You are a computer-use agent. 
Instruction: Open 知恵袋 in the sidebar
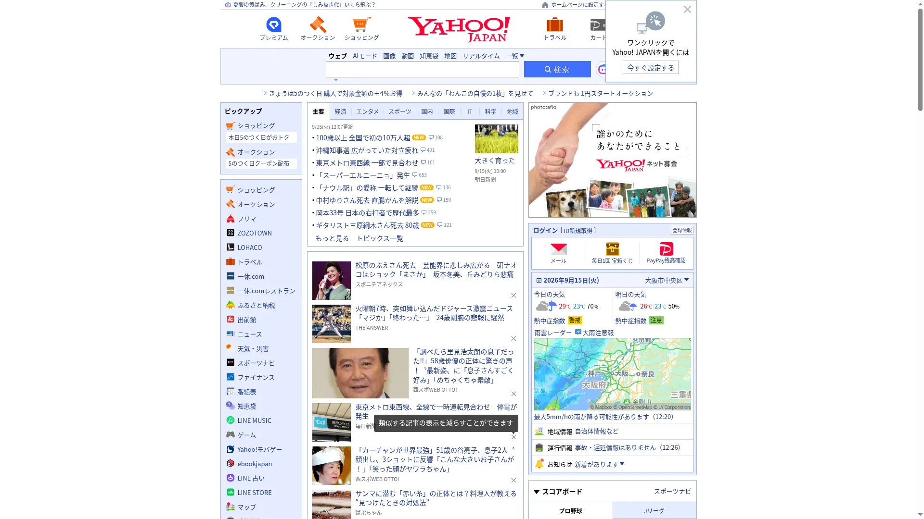pyautogui.click(x=246, y=406)
